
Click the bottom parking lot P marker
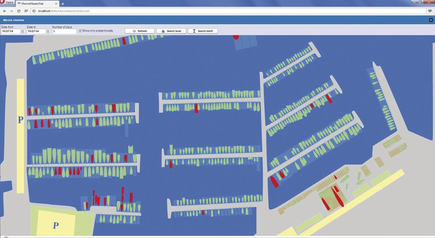[x=56, y=225]
